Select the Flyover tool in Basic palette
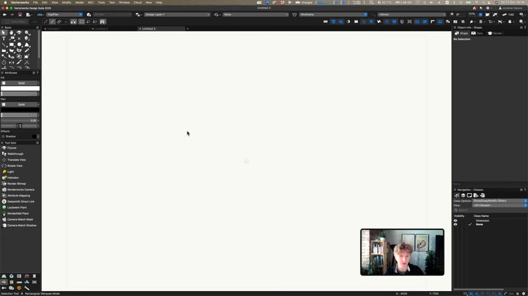528x296 pixels. (19, 33)
